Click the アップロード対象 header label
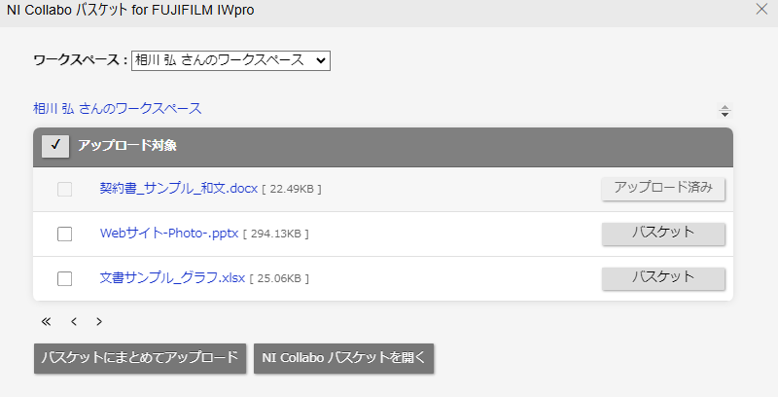Image resolution: width=778 pixels, height=397 pixels. click(127, 145)
